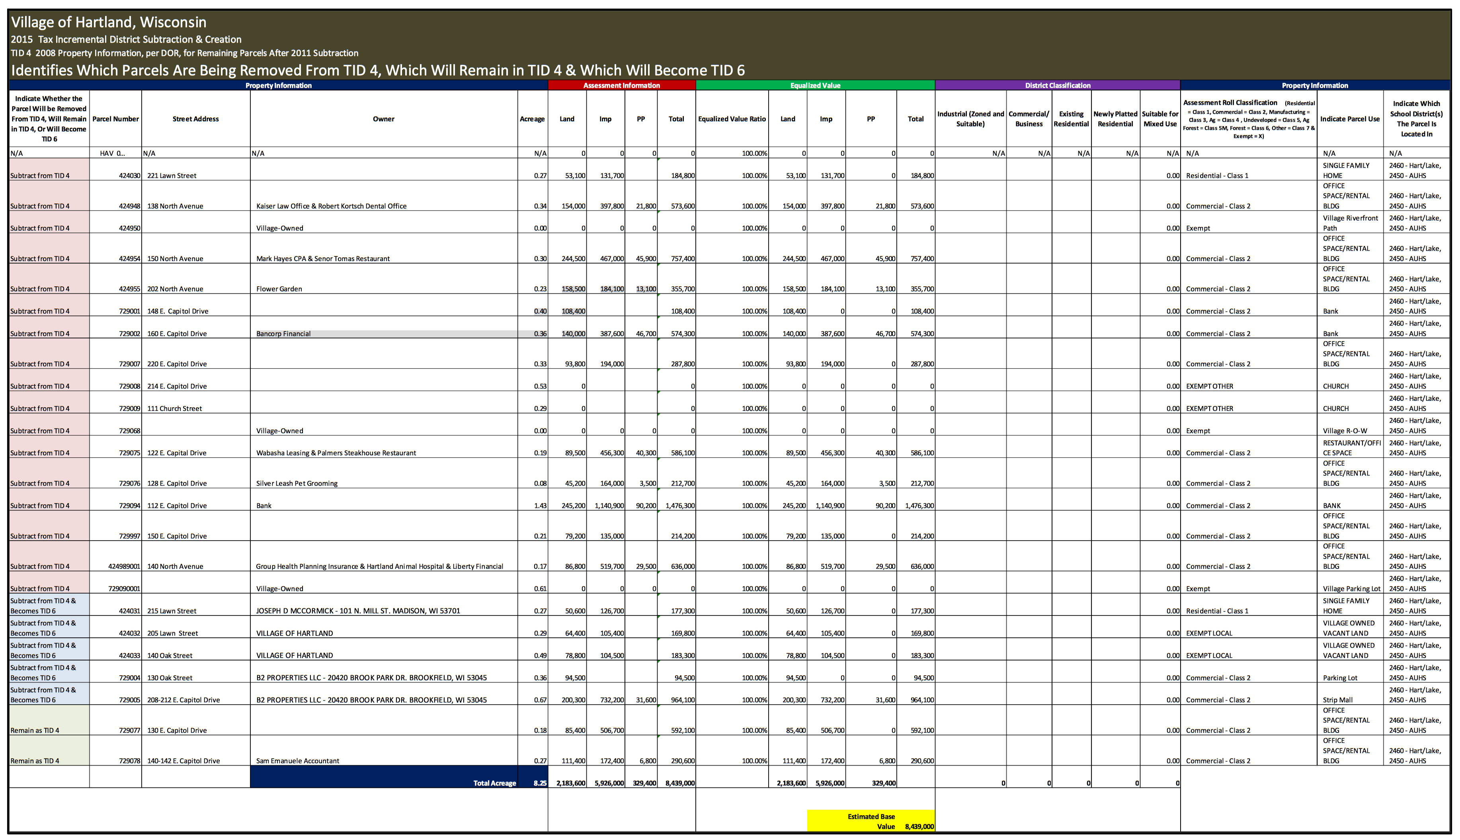This screenshot has width=1460, height=840.
Task: Select the Village of Hartland, Wisconsin title
Action: (108, 22)
